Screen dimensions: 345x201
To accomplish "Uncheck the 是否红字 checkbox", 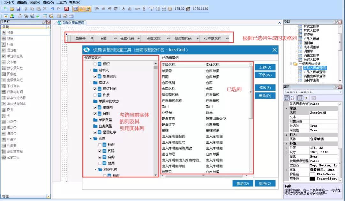I will 95,132.
